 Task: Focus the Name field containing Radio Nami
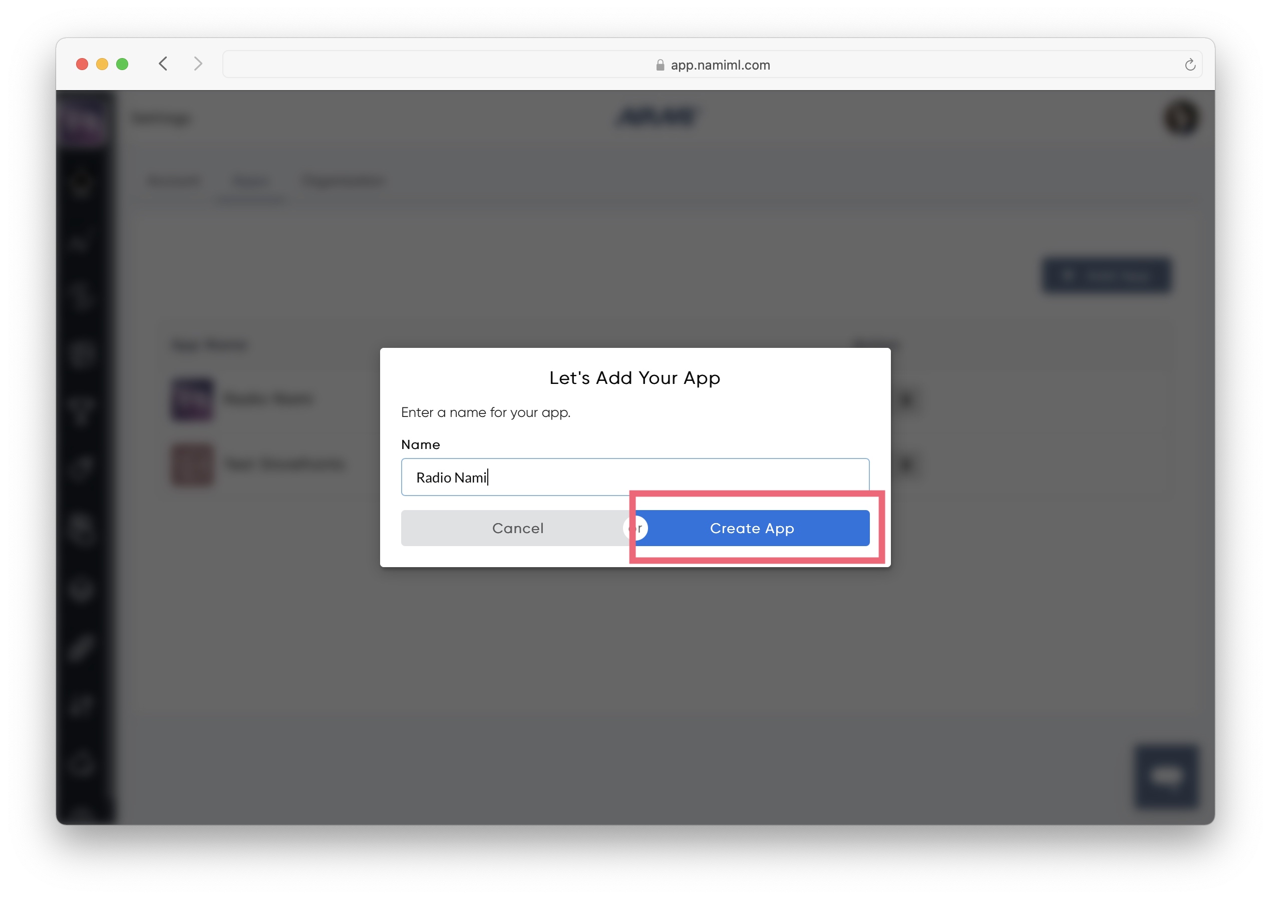point(635,477)
